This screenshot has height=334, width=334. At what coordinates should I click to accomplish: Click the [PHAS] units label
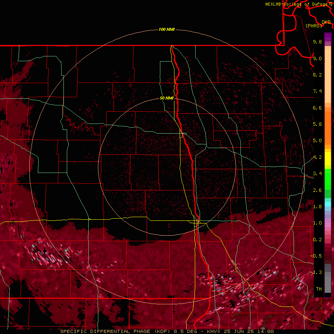click(x=314, y=26)
